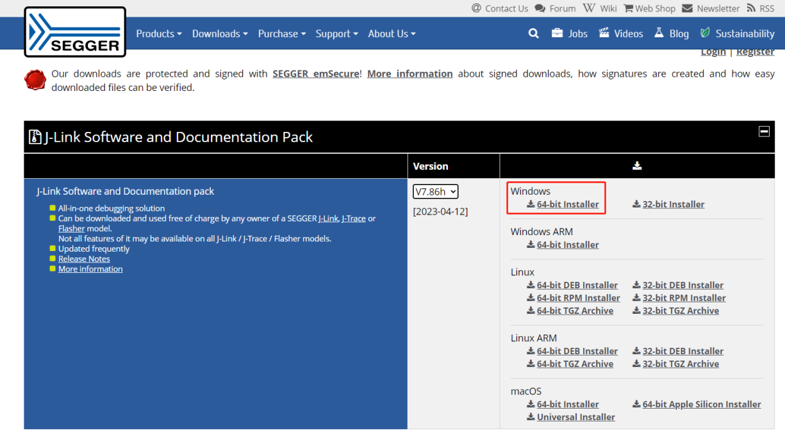785x440 pixels.
Task: Click the Sustainability leaf icon
Action: coord(705,33)
